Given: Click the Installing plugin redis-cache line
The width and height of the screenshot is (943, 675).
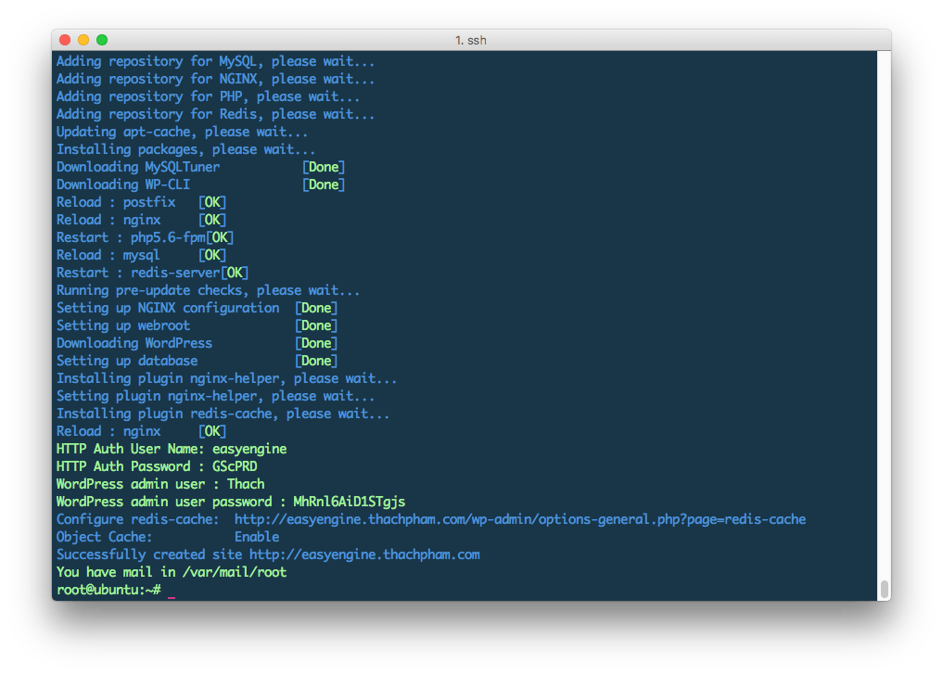Looking at the screenshot, I should 223,414.
